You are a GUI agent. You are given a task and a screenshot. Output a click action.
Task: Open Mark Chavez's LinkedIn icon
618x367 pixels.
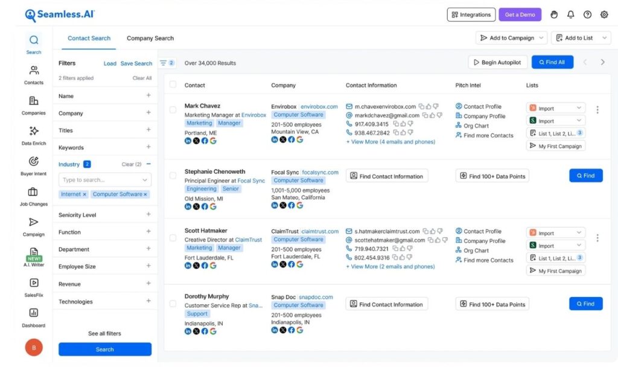pyautogui.click(x=188, y=141)
